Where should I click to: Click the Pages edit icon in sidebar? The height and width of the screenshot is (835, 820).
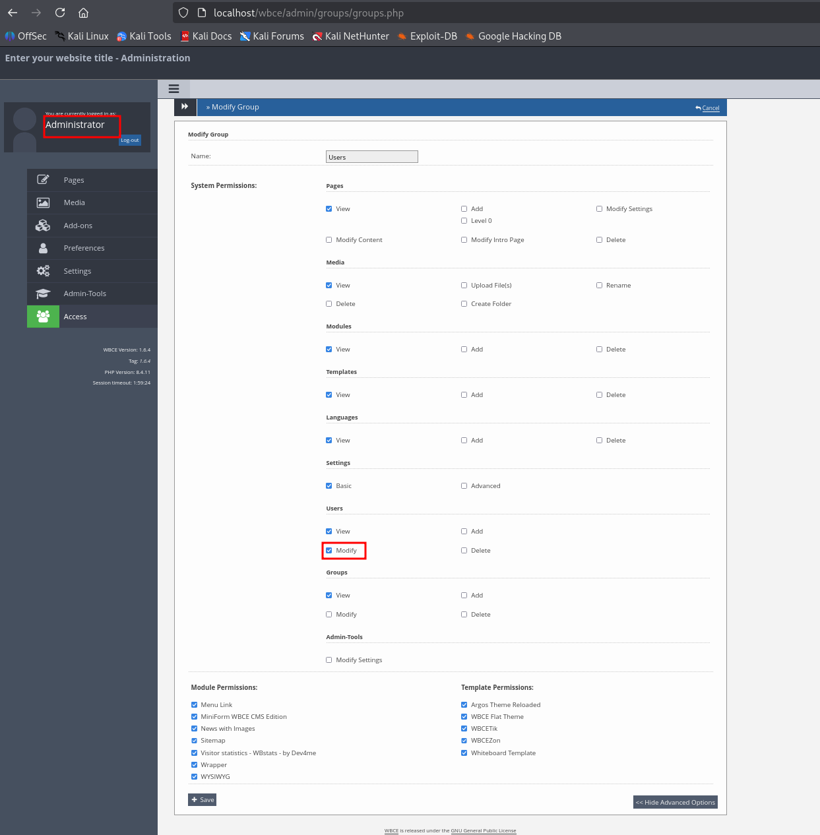point(43,179)
